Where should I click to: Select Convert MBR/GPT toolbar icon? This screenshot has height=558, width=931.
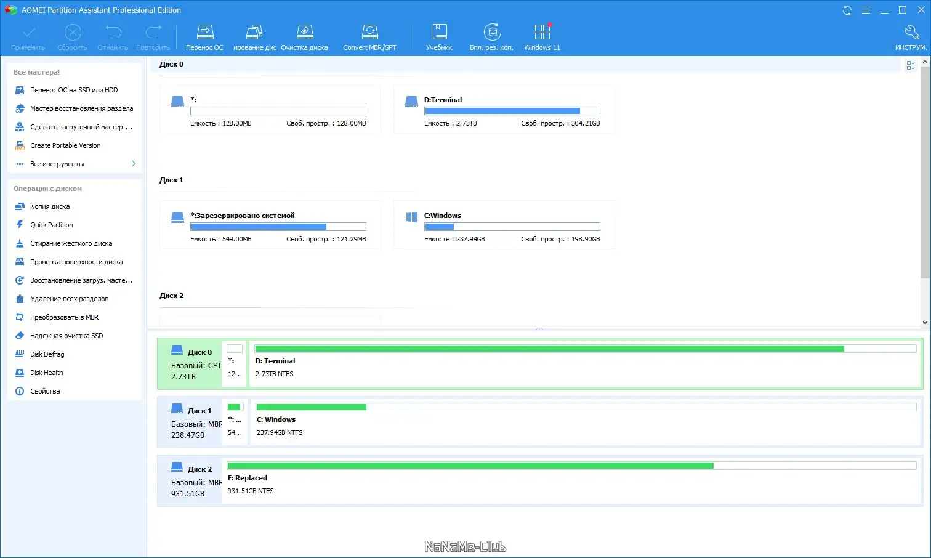pyautogui.click(x=369, y=31)
